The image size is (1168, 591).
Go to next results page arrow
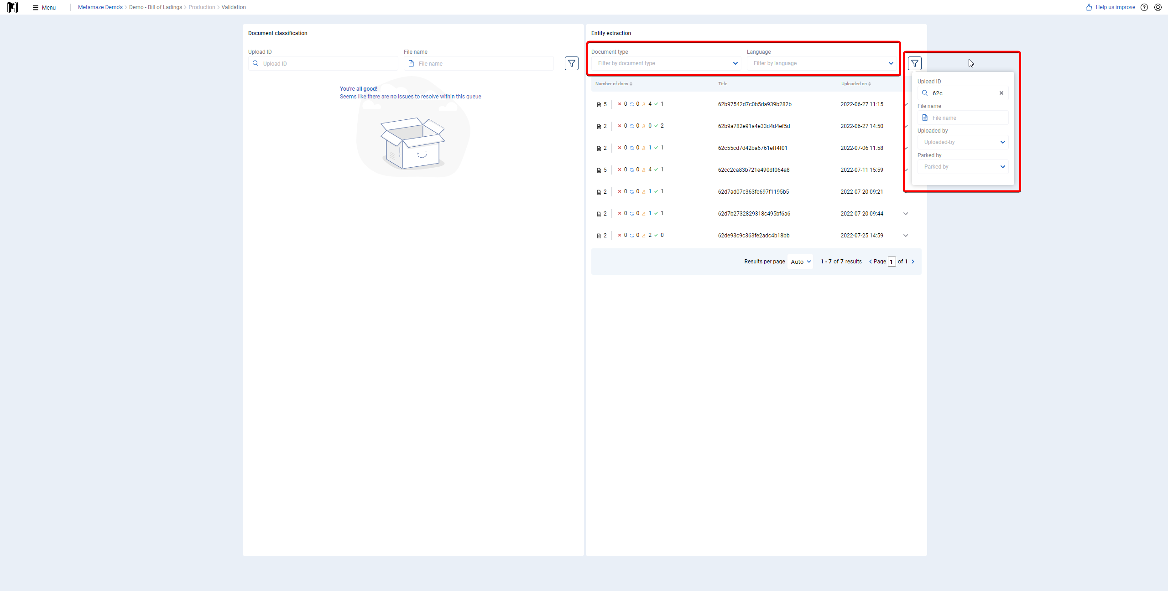click(913, 262)
